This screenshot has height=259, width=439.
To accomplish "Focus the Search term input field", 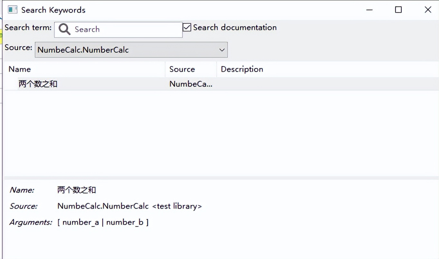I will (126, 30).
